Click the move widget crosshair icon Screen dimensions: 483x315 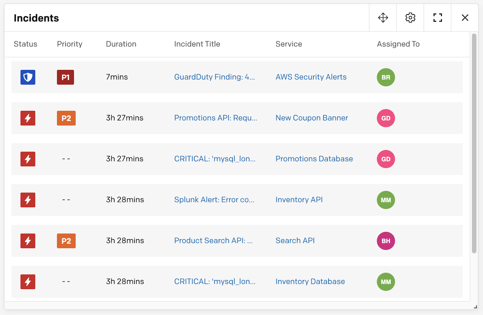pyautogui.click(x=383, y=18)
